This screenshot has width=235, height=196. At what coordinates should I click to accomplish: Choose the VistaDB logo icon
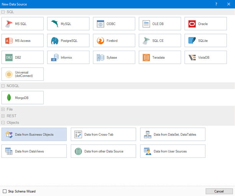(x=192, y=58)
